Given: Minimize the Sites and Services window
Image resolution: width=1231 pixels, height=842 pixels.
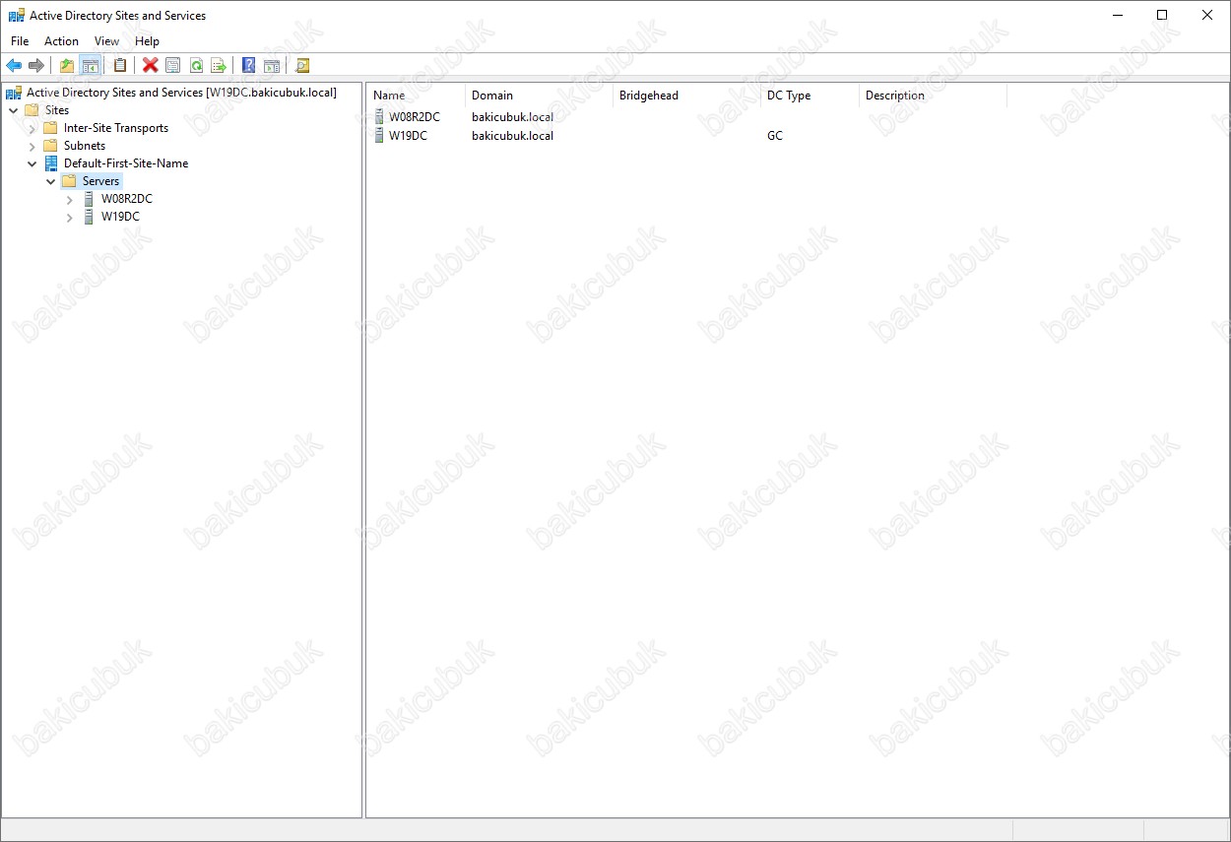Looking at the screenshot, I should coord(1118,15).
